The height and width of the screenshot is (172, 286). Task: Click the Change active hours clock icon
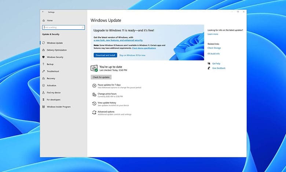click(94, 94)
